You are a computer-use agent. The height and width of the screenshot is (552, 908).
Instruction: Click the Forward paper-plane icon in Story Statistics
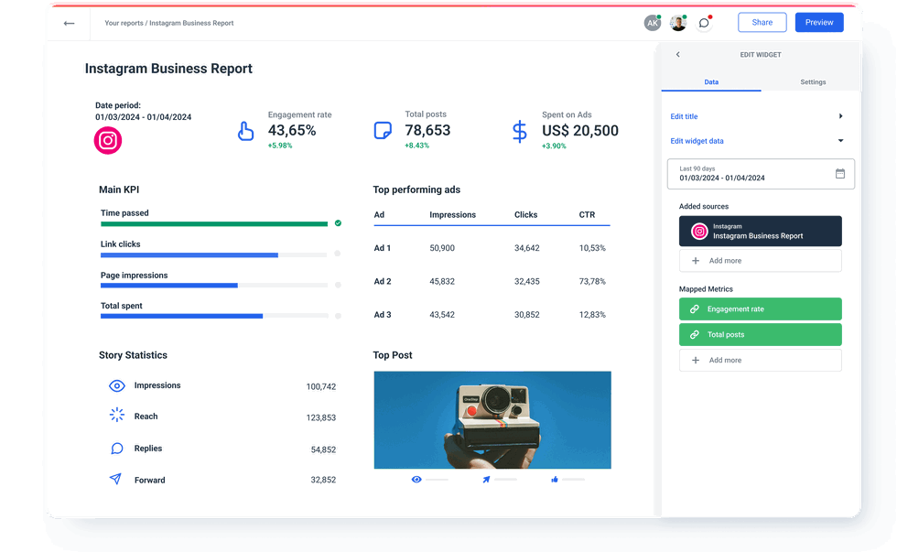(x=116, y=479)
